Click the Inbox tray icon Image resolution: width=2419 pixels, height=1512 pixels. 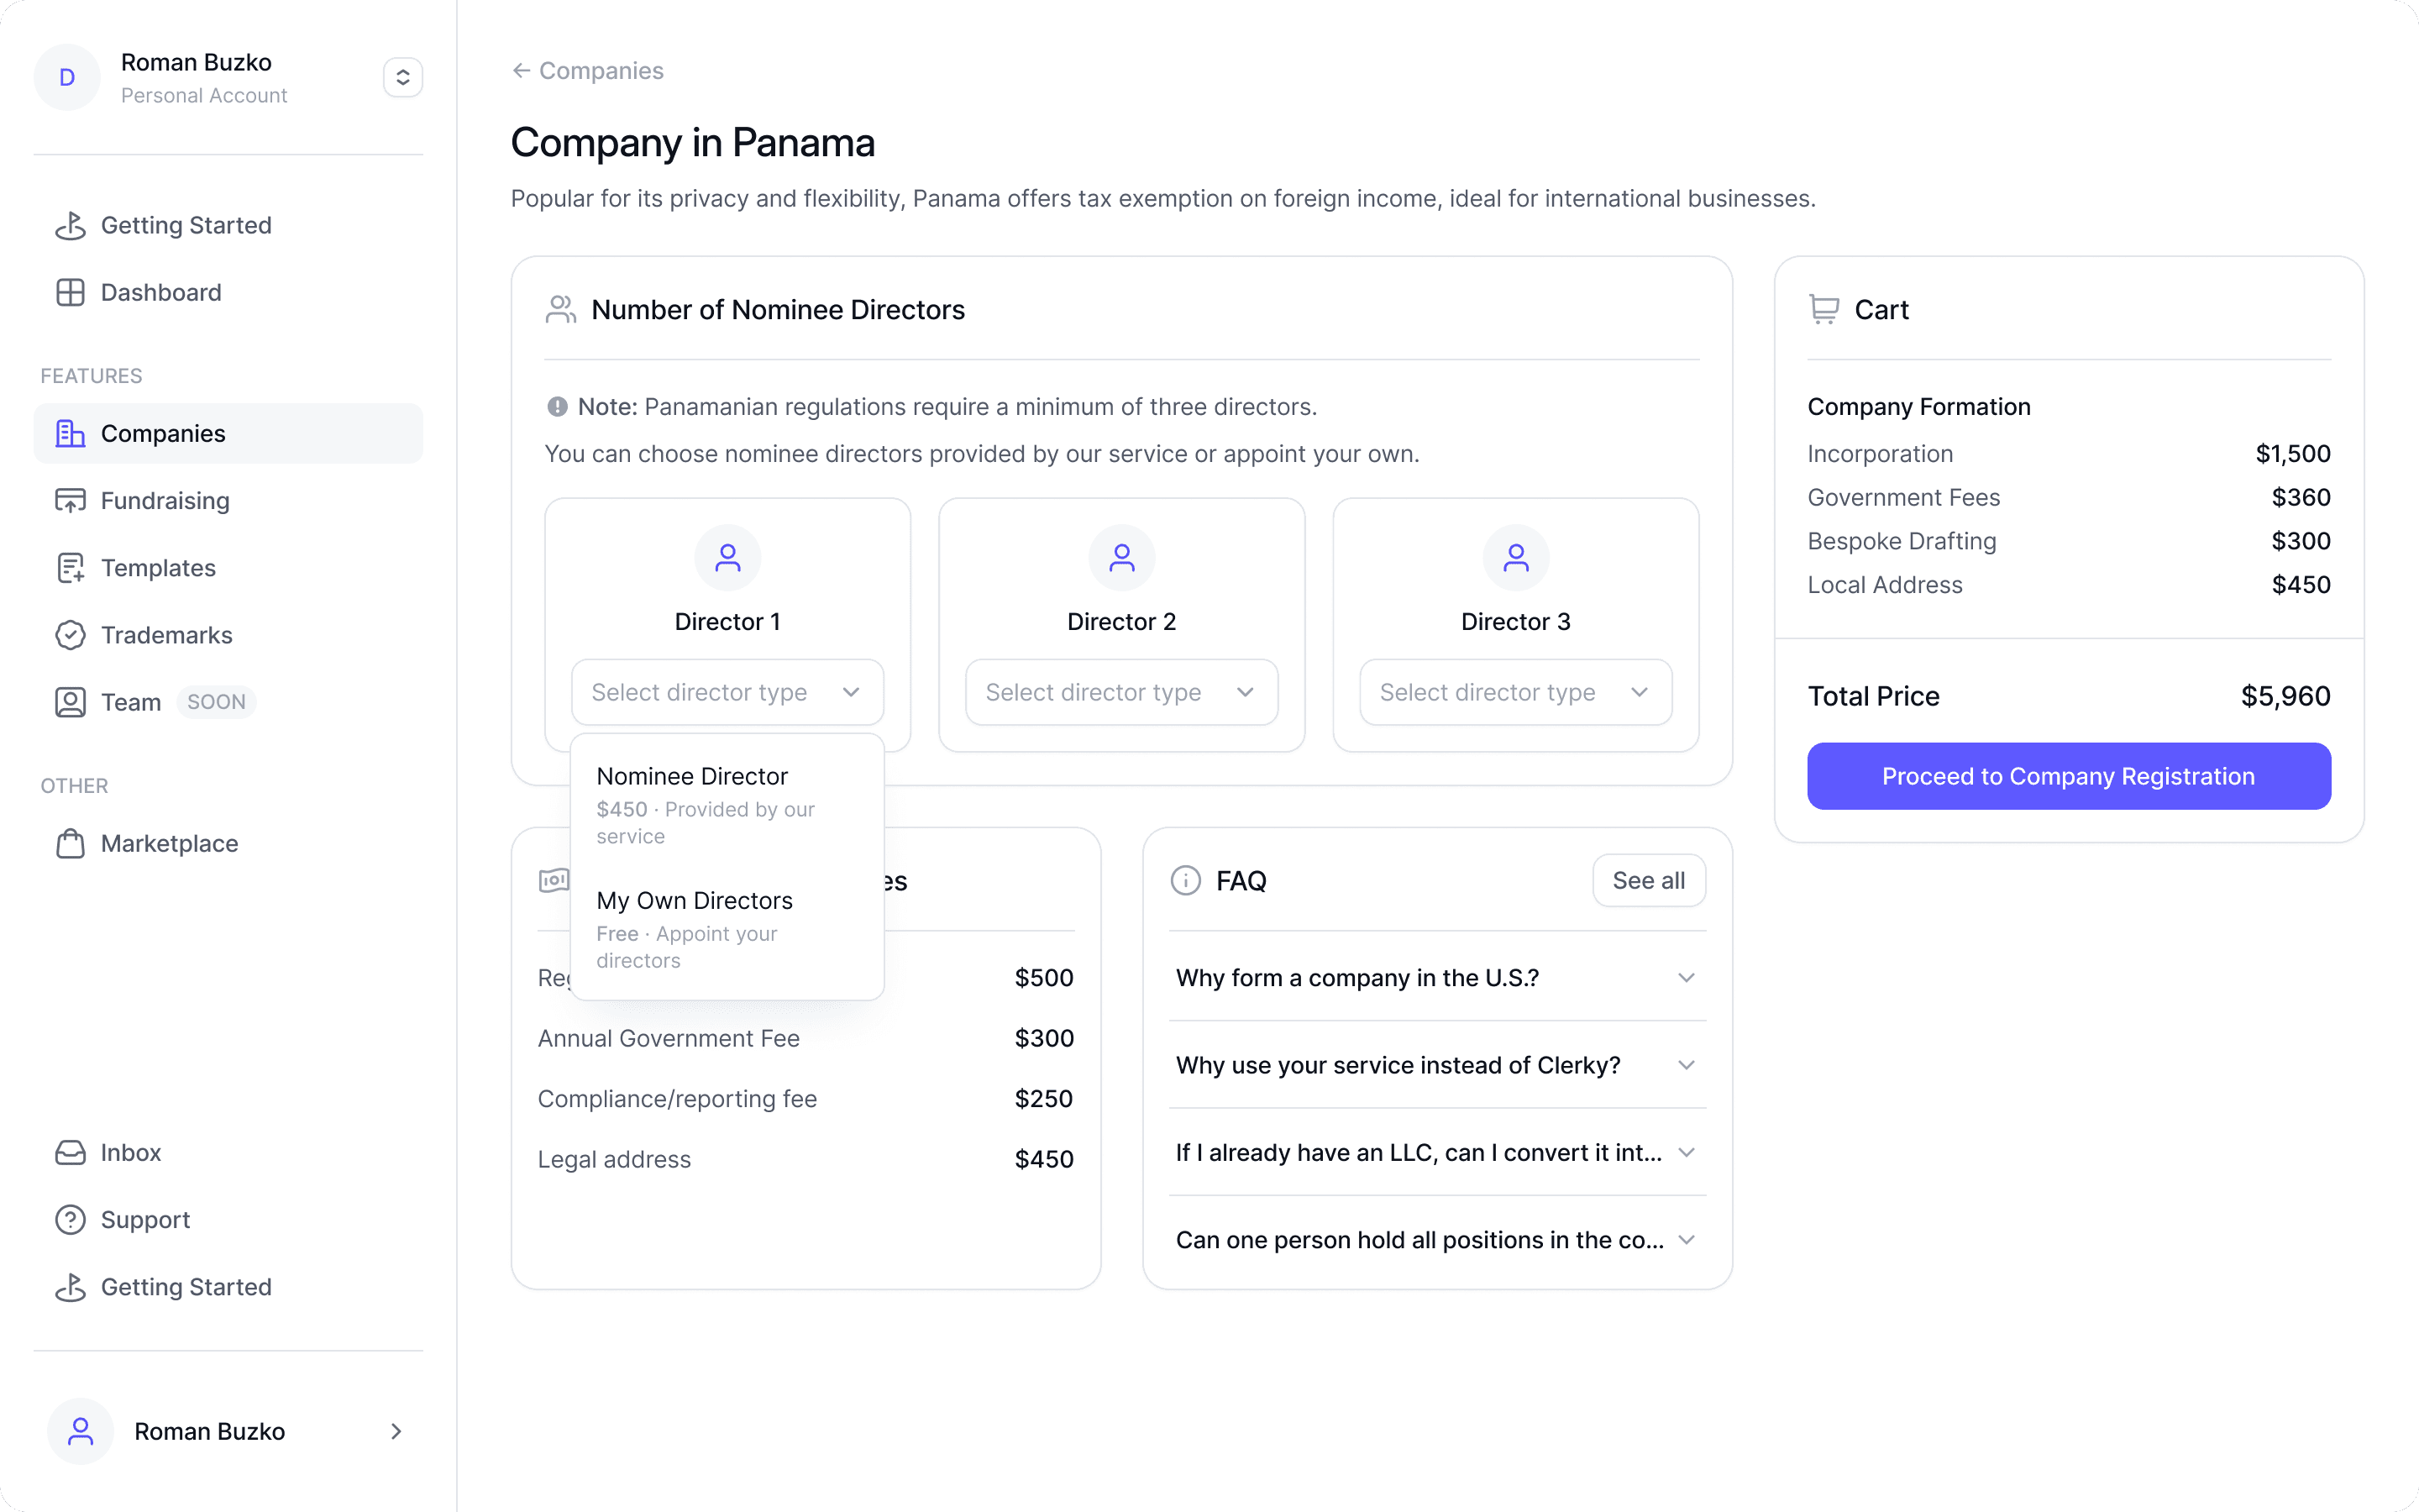click(70, 1152)
